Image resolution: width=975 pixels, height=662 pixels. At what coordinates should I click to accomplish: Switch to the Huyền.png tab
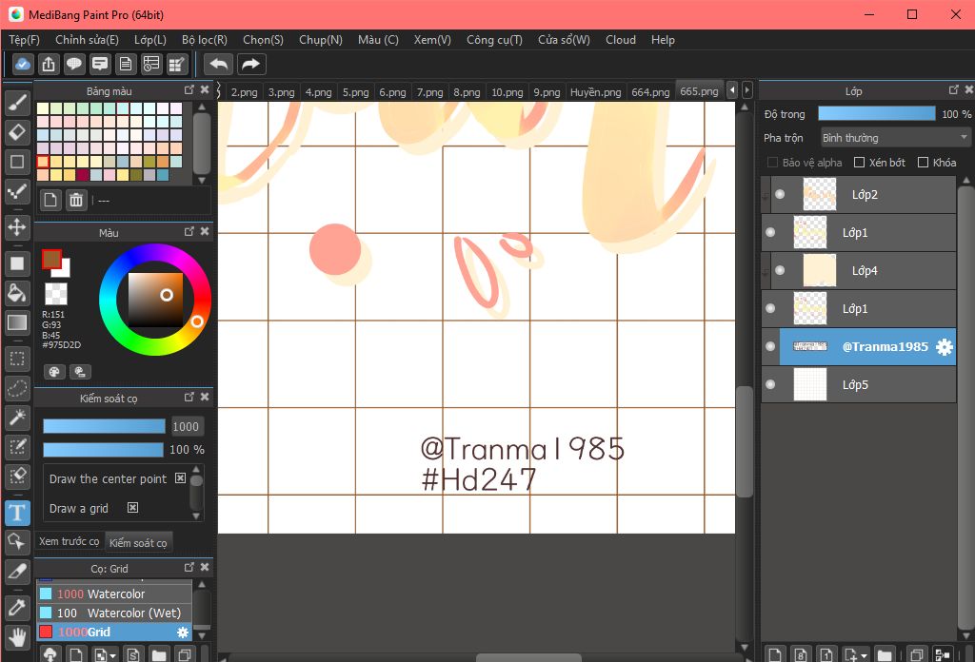pyautogui.click(x=595, y=92)
